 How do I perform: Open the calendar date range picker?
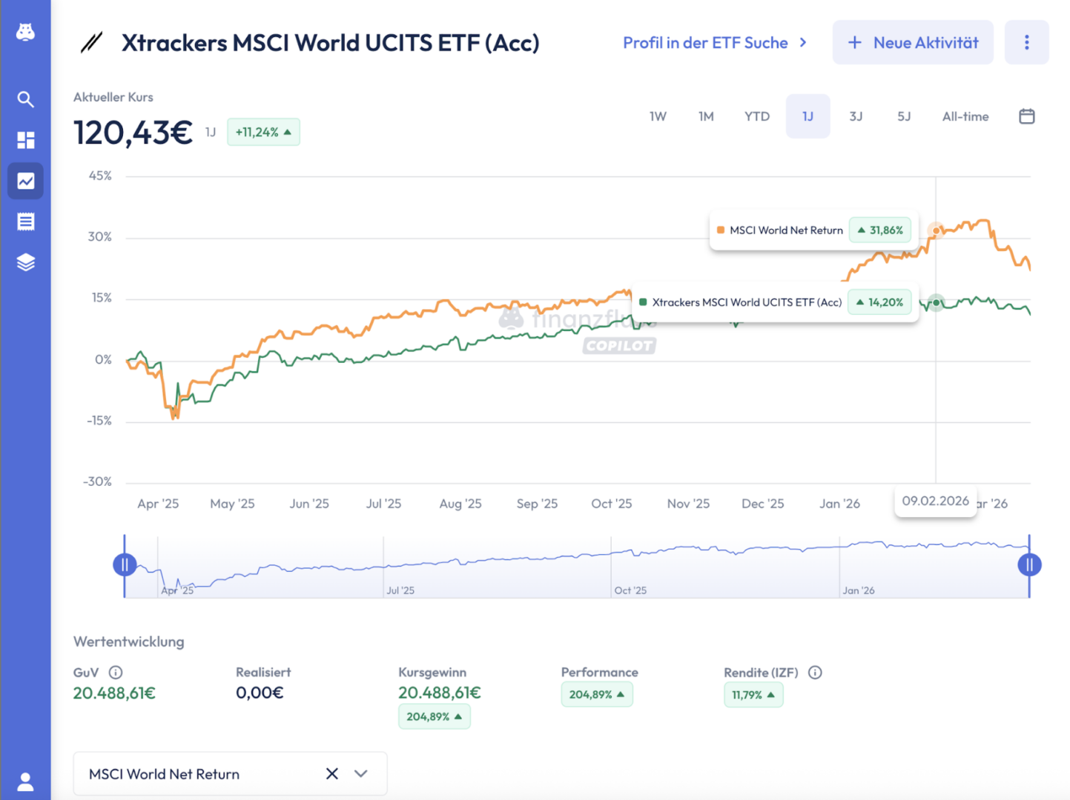click(x=1026, y=116)
